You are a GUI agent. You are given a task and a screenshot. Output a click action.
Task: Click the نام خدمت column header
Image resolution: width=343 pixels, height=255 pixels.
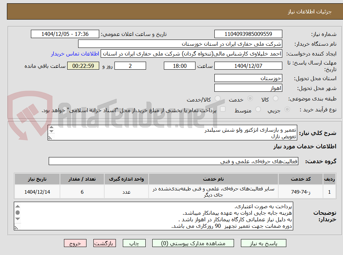click(x=213, y=179)
